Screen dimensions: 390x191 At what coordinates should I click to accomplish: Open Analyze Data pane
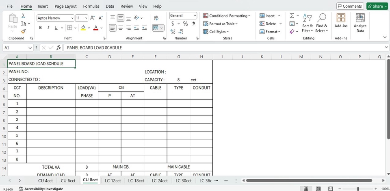point(360,23)
